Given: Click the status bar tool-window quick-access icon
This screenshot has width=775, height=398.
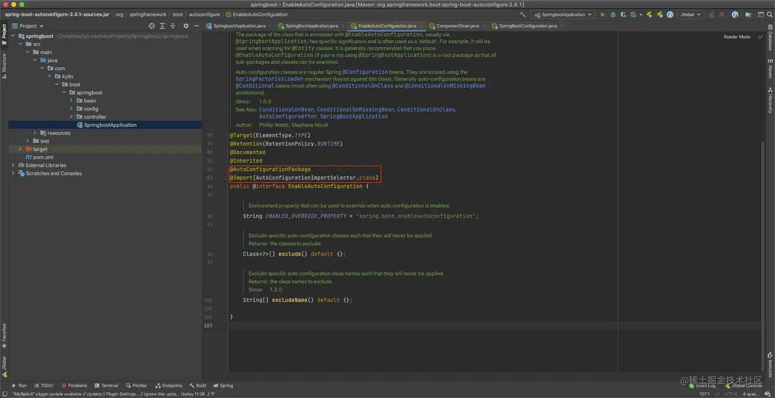Looking at the screenshot, I should 5,394.
